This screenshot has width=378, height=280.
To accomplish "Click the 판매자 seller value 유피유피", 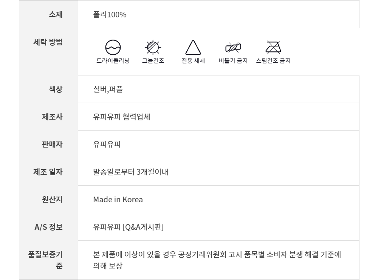I will coord(107,145).
